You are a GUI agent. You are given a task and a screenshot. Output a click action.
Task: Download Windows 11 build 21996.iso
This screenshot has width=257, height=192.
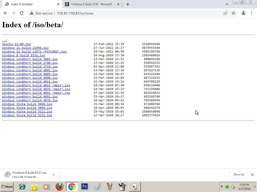25,48
